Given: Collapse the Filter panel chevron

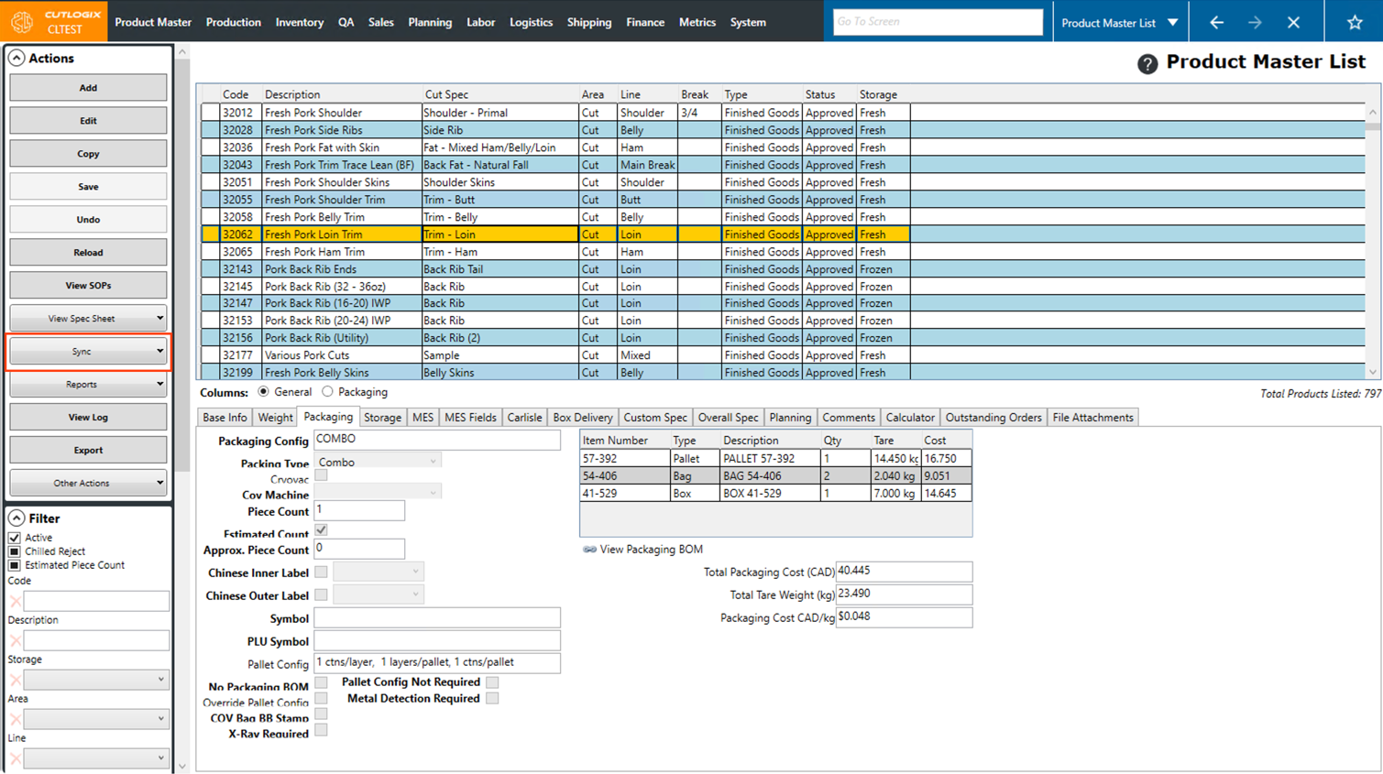Looking at the screenshot, I should pos(16,518).
